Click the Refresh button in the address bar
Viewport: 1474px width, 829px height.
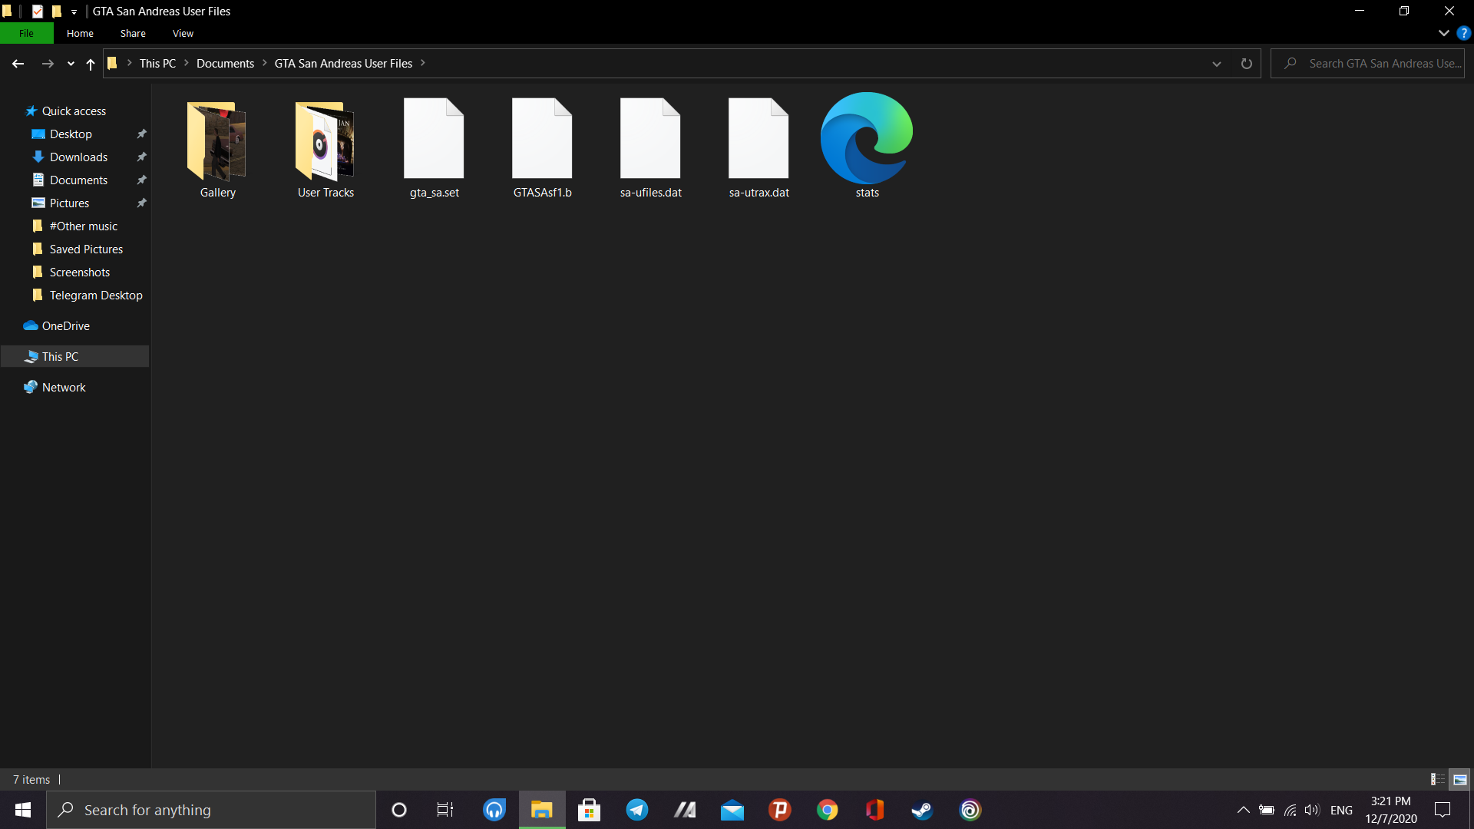point(1246,64)
